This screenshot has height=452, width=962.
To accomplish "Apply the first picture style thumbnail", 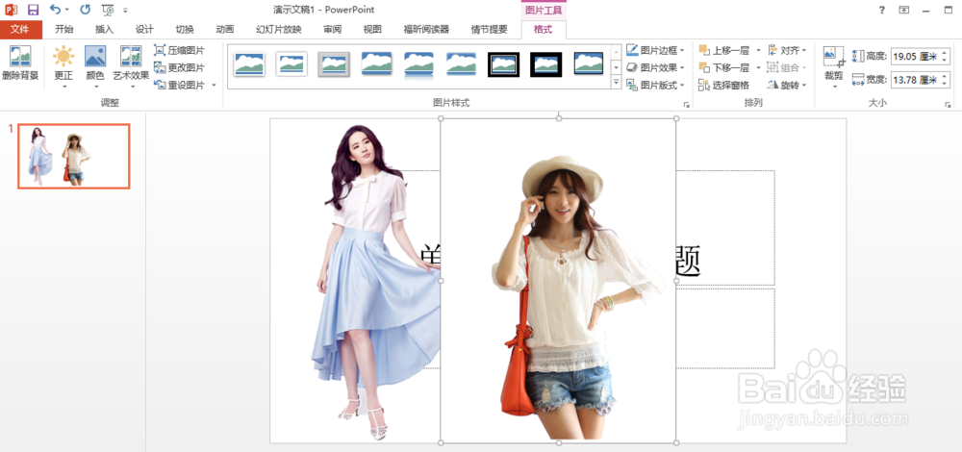I will click(x=249, y=63).
